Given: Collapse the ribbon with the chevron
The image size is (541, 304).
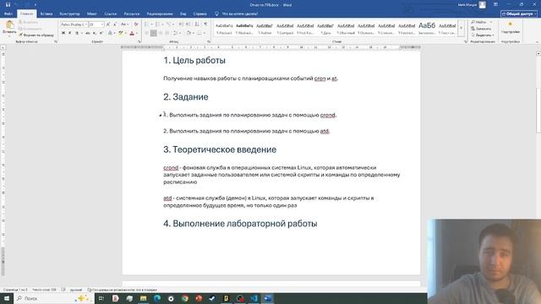Looking at the screenshot, I should click(x=537, y=41).
